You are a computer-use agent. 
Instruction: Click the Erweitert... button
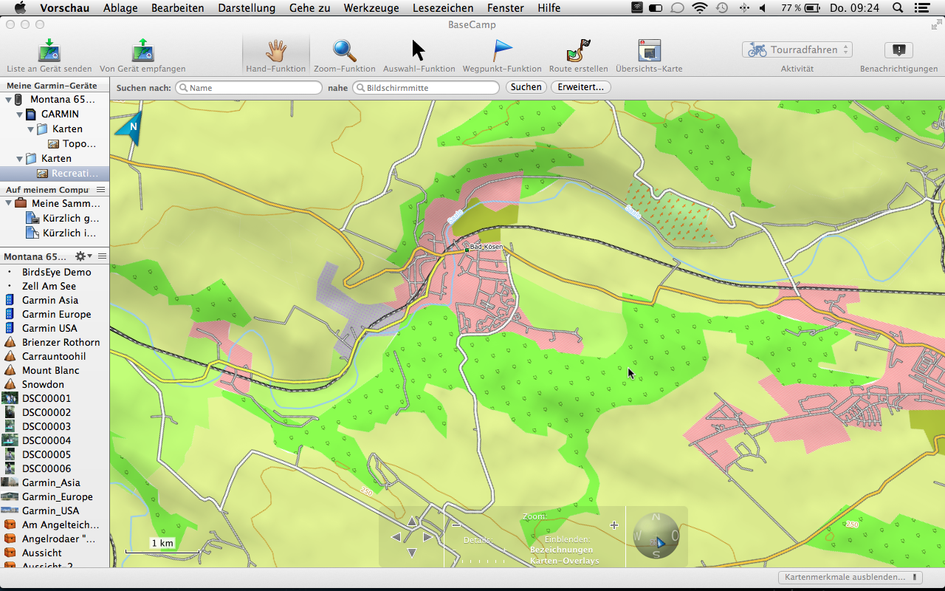pyautogui.click(x=580, y=87)
